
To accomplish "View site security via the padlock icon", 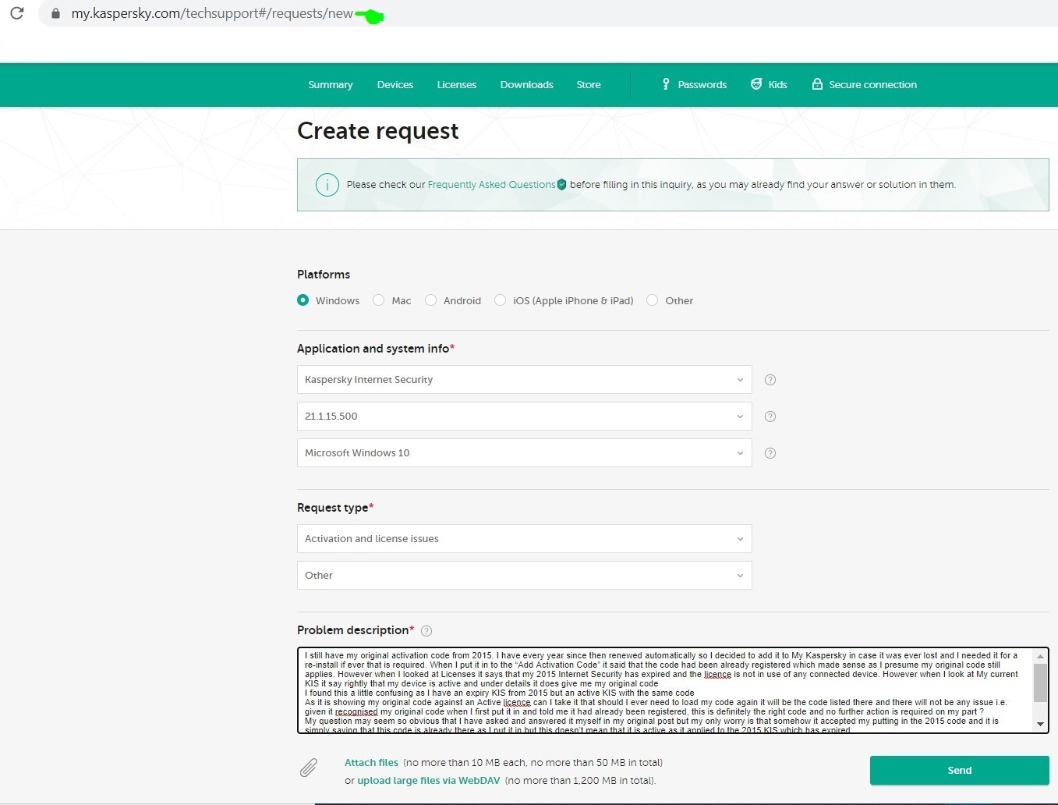I will 55,13.
